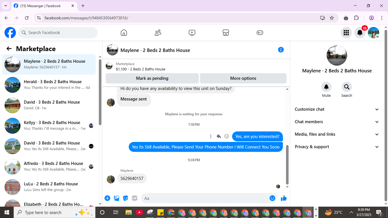The image size is (388, 218).
Task: Open the David chat showing "David: Ok"
Action: click(49, 105)
